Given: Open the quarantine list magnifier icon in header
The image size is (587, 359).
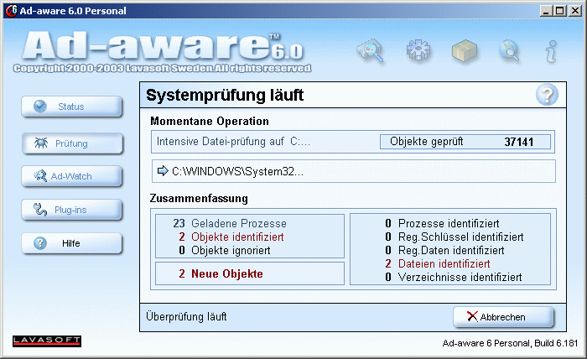Looking at the screenshot, I should pyautogui.click(x=371, y=50).
